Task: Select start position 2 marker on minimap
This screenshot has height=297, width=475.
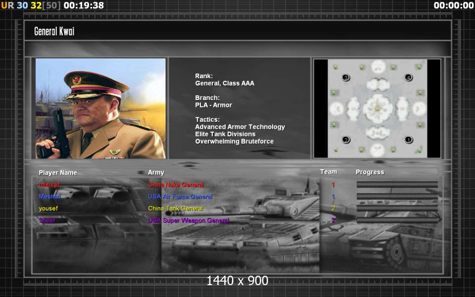Action: [x=346, y=140]
